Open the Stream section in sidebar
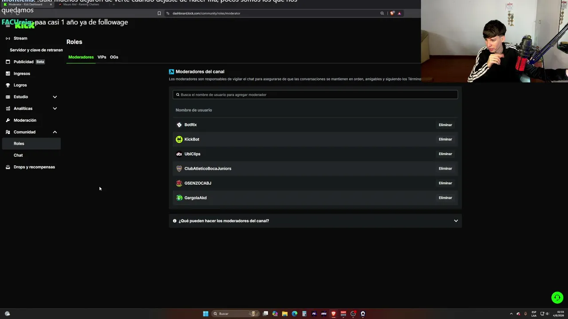The height and width of the screenshot is (319, 568). 20,38
